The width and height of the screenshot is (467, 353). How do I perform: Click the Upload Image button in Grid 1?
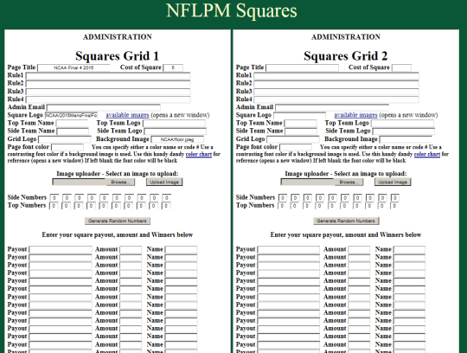tap(164, 182)
